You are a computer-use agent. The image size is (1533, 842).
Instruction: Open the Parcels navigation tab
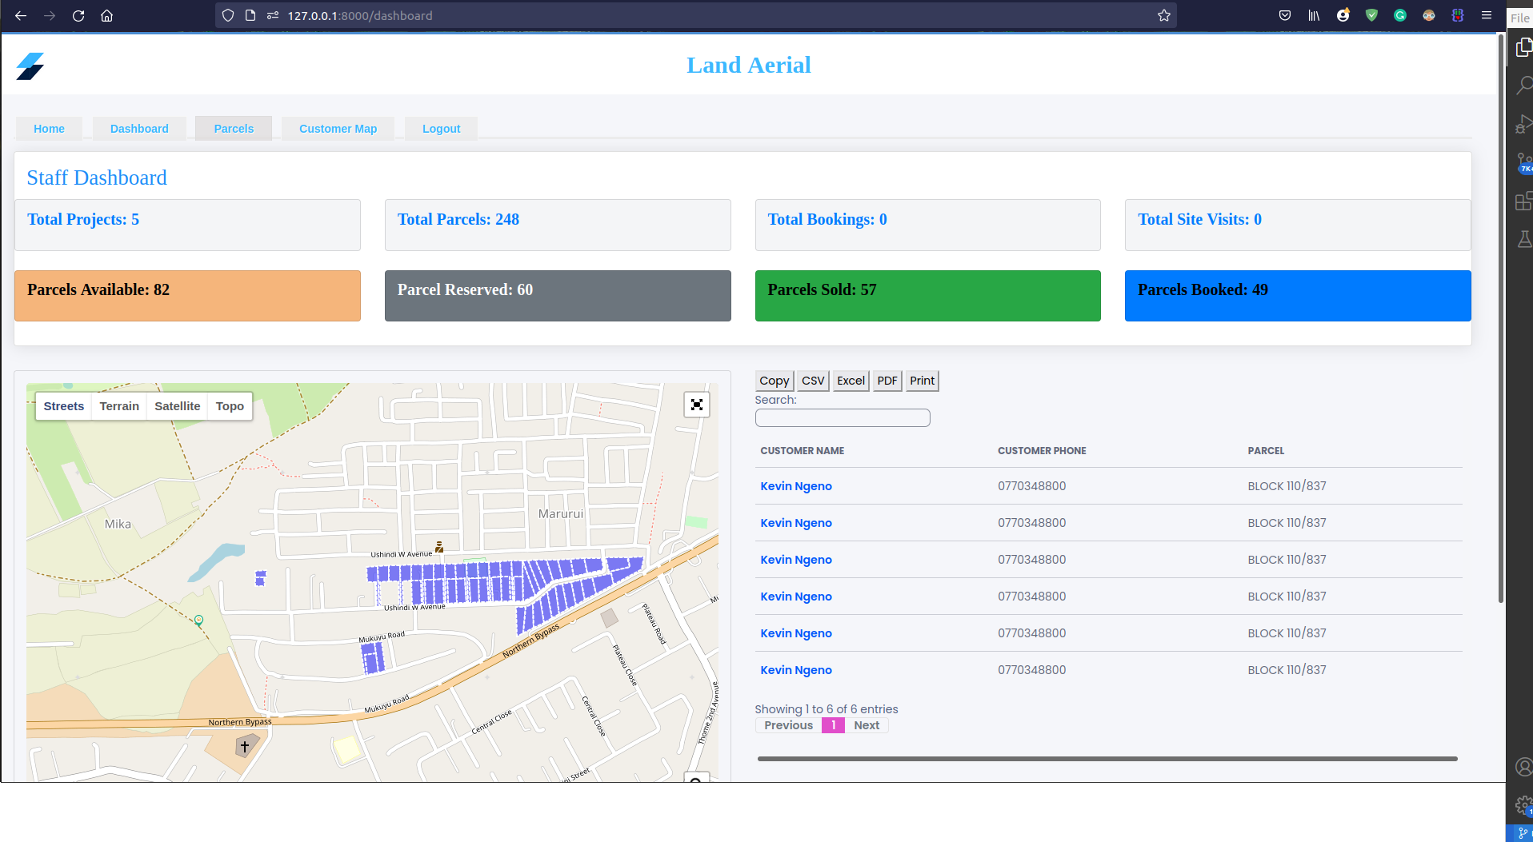[233, 129]
